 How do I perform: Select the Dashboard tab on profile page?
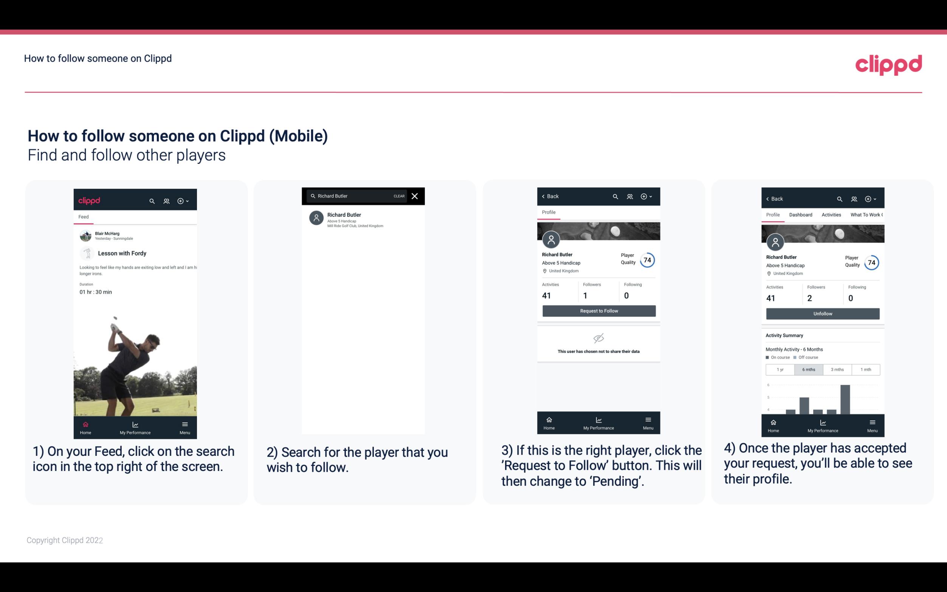(801, 214)
